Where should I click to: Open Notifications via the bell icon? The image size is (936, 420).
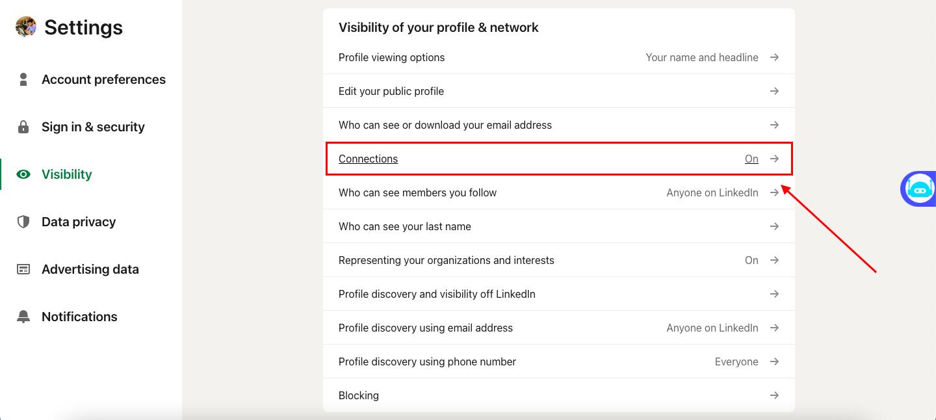click(x=23, y=316)
